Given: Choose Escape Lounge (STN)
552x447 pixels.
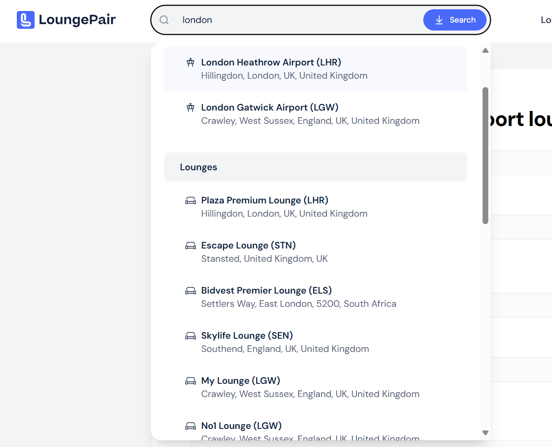Looking at the screenshot, I should click(315, 252).
